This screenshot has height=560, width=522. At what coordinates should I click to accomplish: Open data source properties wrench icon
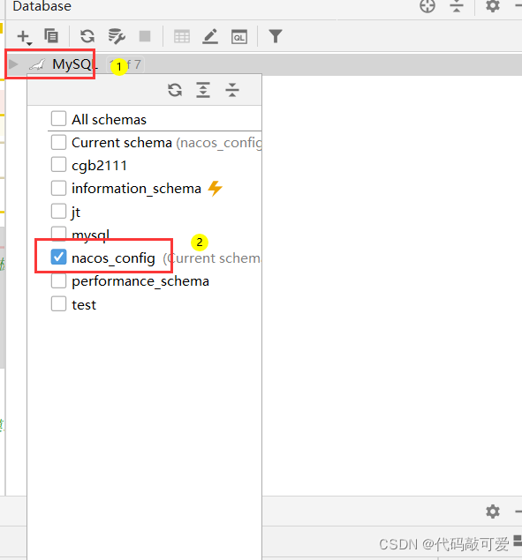click(117, 36)
